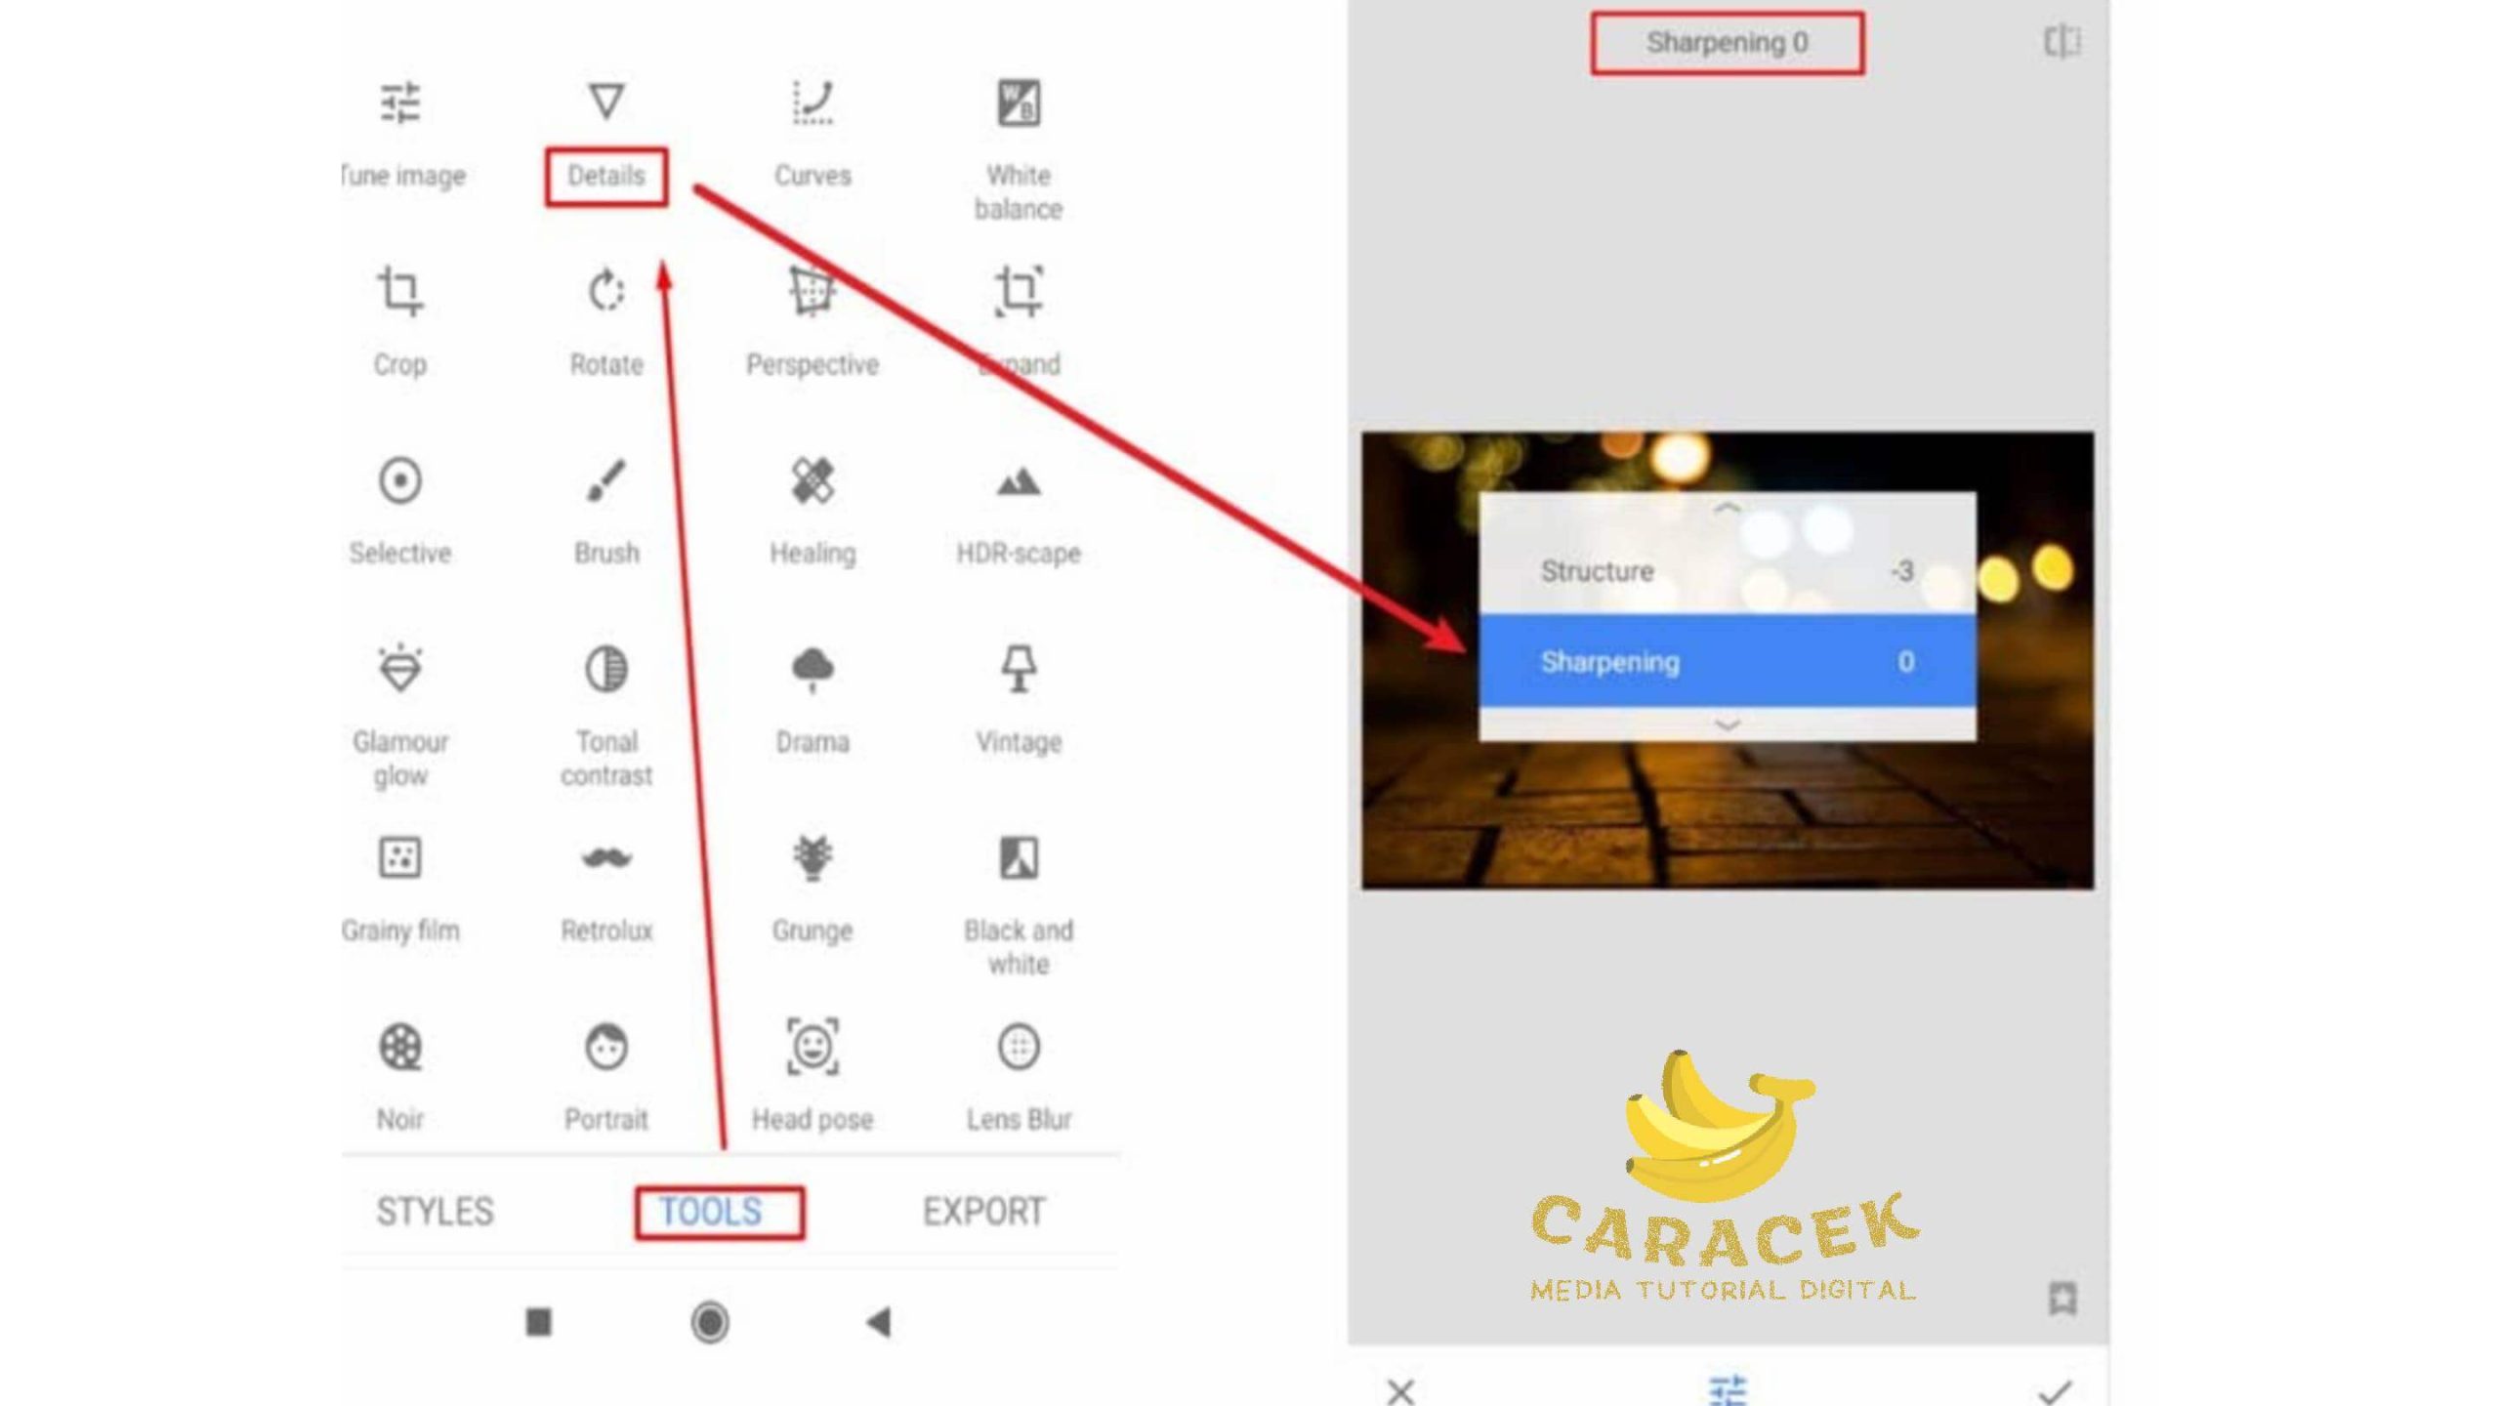Open the Lens Blur tool
Viewport: 2500px width, 1406px height.
1019,1073
